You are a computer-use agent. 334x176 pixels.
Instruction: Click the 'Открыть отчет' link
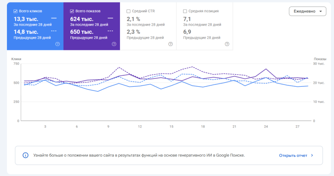293,155
